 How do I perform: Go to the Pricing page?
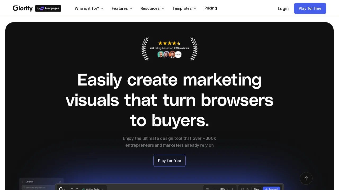coord(211,8)
